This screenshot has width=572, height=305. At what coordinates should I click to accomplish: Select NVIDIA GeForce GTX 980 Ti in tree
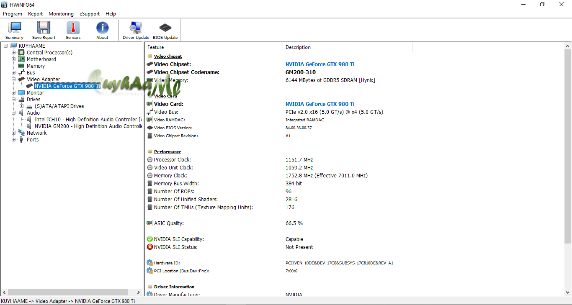pyautogui.click(x=67, y=86)
